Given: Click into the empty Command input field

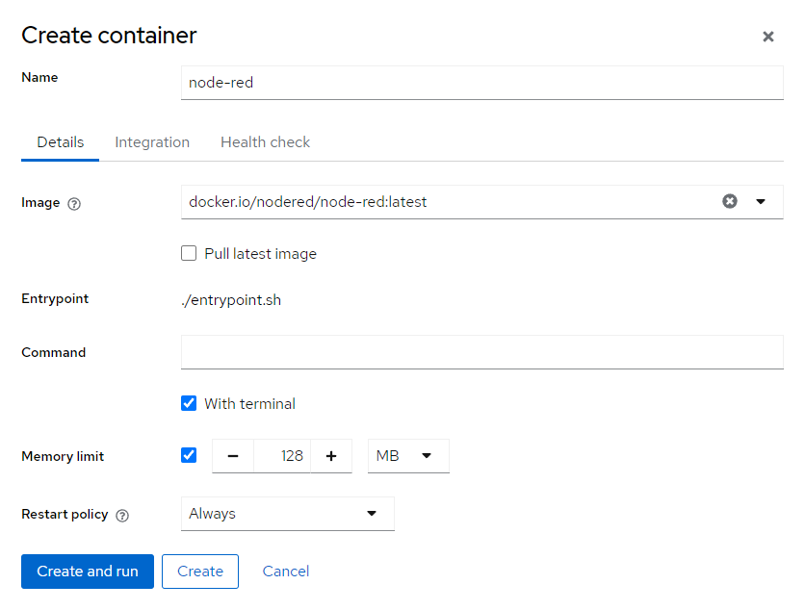Looking at the screenshot, I should tap(481, 352).
